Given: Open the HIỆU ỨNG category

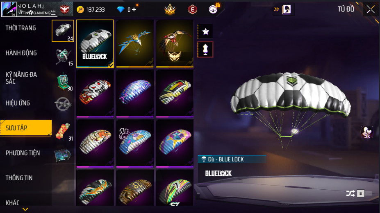Looking at the screenshot, I should (18, 103).
